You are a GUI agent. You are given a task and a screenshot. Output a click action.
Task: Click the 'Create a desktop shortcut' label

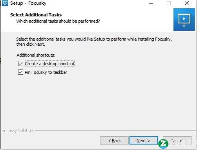pyautogui.click(x=50, y=64)
